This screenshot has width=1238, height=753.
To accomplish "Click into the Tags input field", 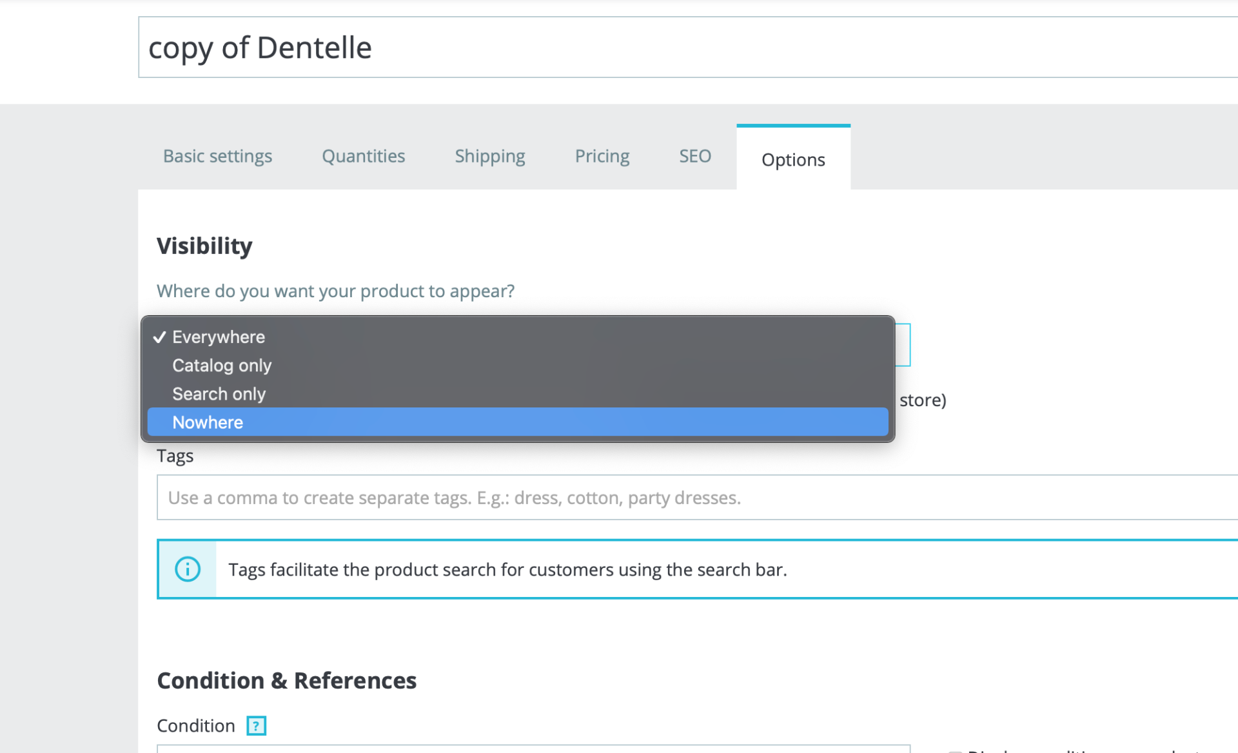I will (x=645, y=498).
